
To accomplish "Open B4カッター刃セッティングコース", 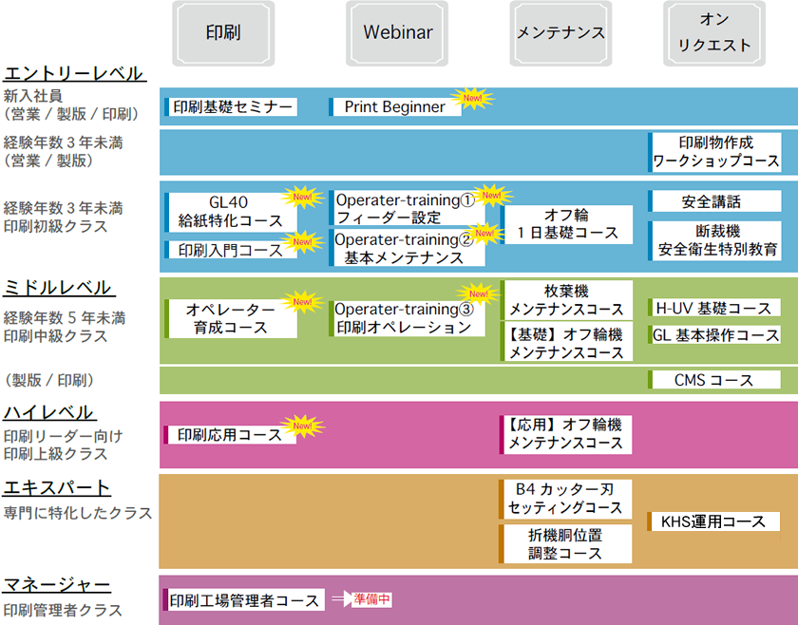I will [565, 499].
